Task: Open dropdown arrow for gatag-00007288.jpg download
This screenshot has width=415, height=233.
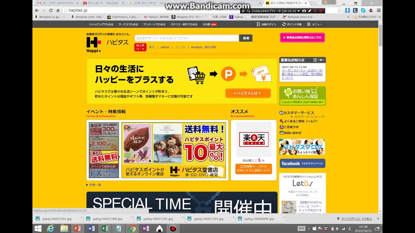Action: (x=132, y=218)
